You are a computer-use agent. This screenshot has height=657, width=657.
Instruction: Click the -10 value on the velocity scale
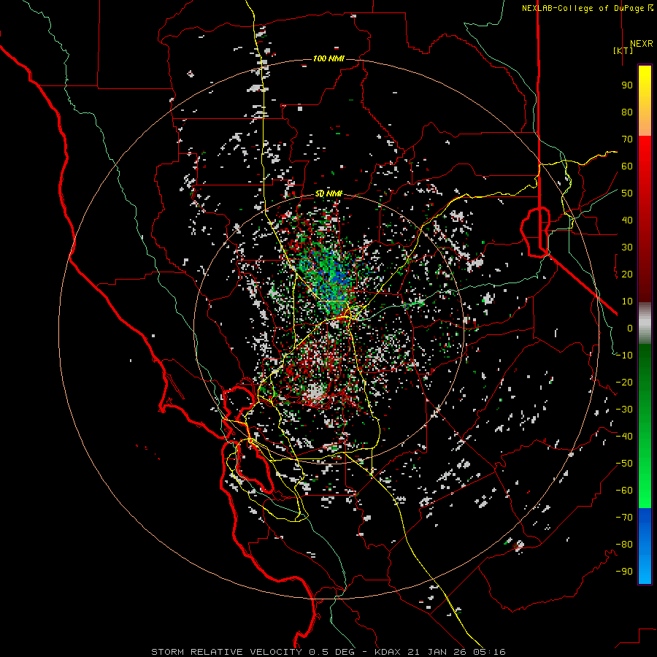pos(624,356)
